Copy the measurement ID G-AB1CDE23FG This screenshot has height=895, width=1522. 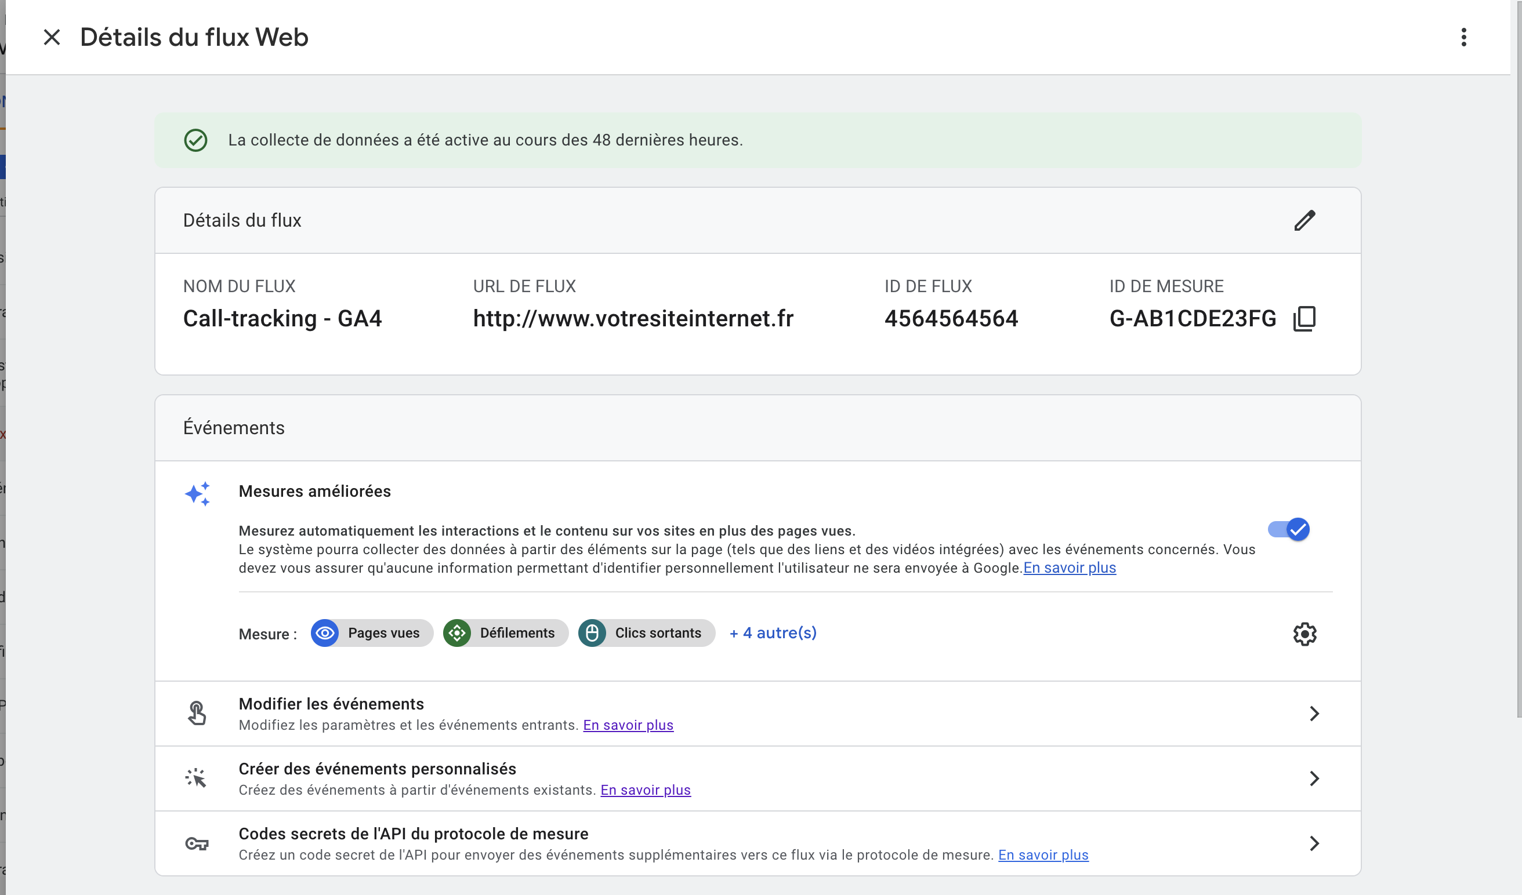(x=1304, y=319)
